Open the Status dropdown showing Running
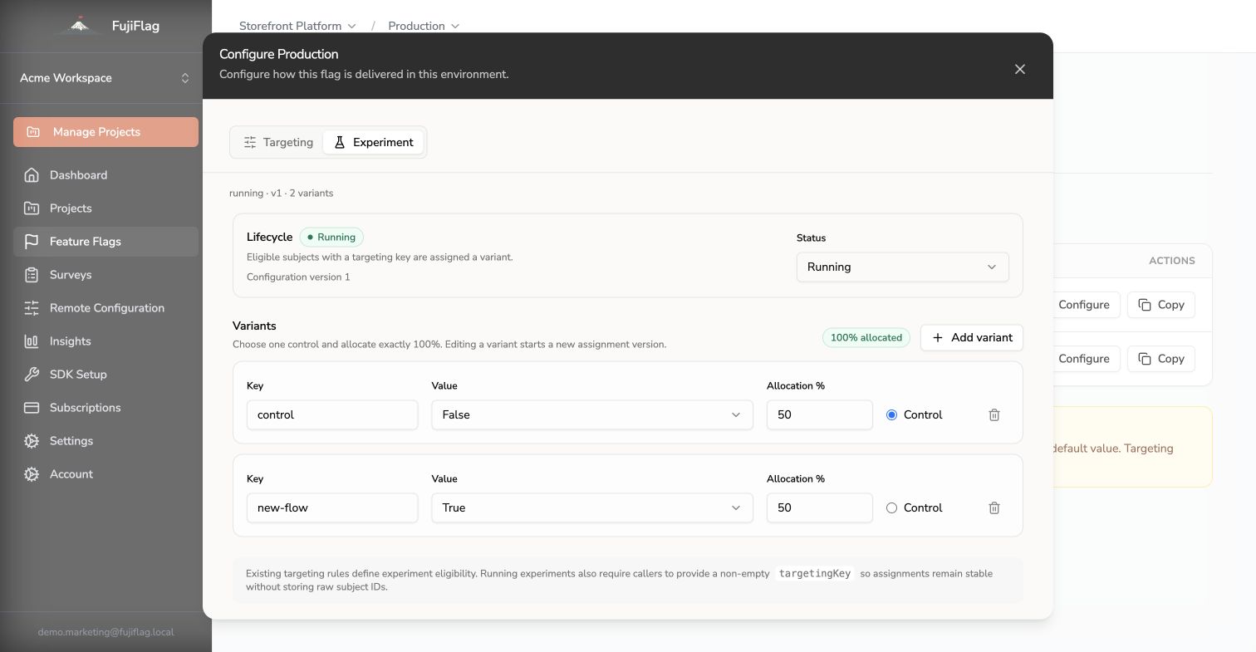 902,267
